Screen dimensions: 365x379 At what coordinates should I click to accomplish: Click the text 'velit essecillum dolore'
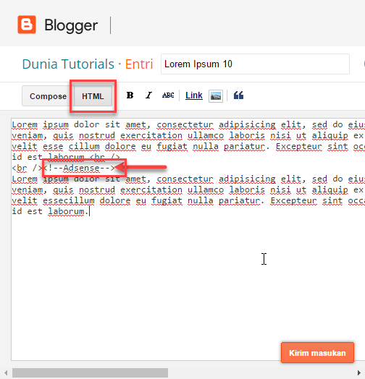(71, 200)
